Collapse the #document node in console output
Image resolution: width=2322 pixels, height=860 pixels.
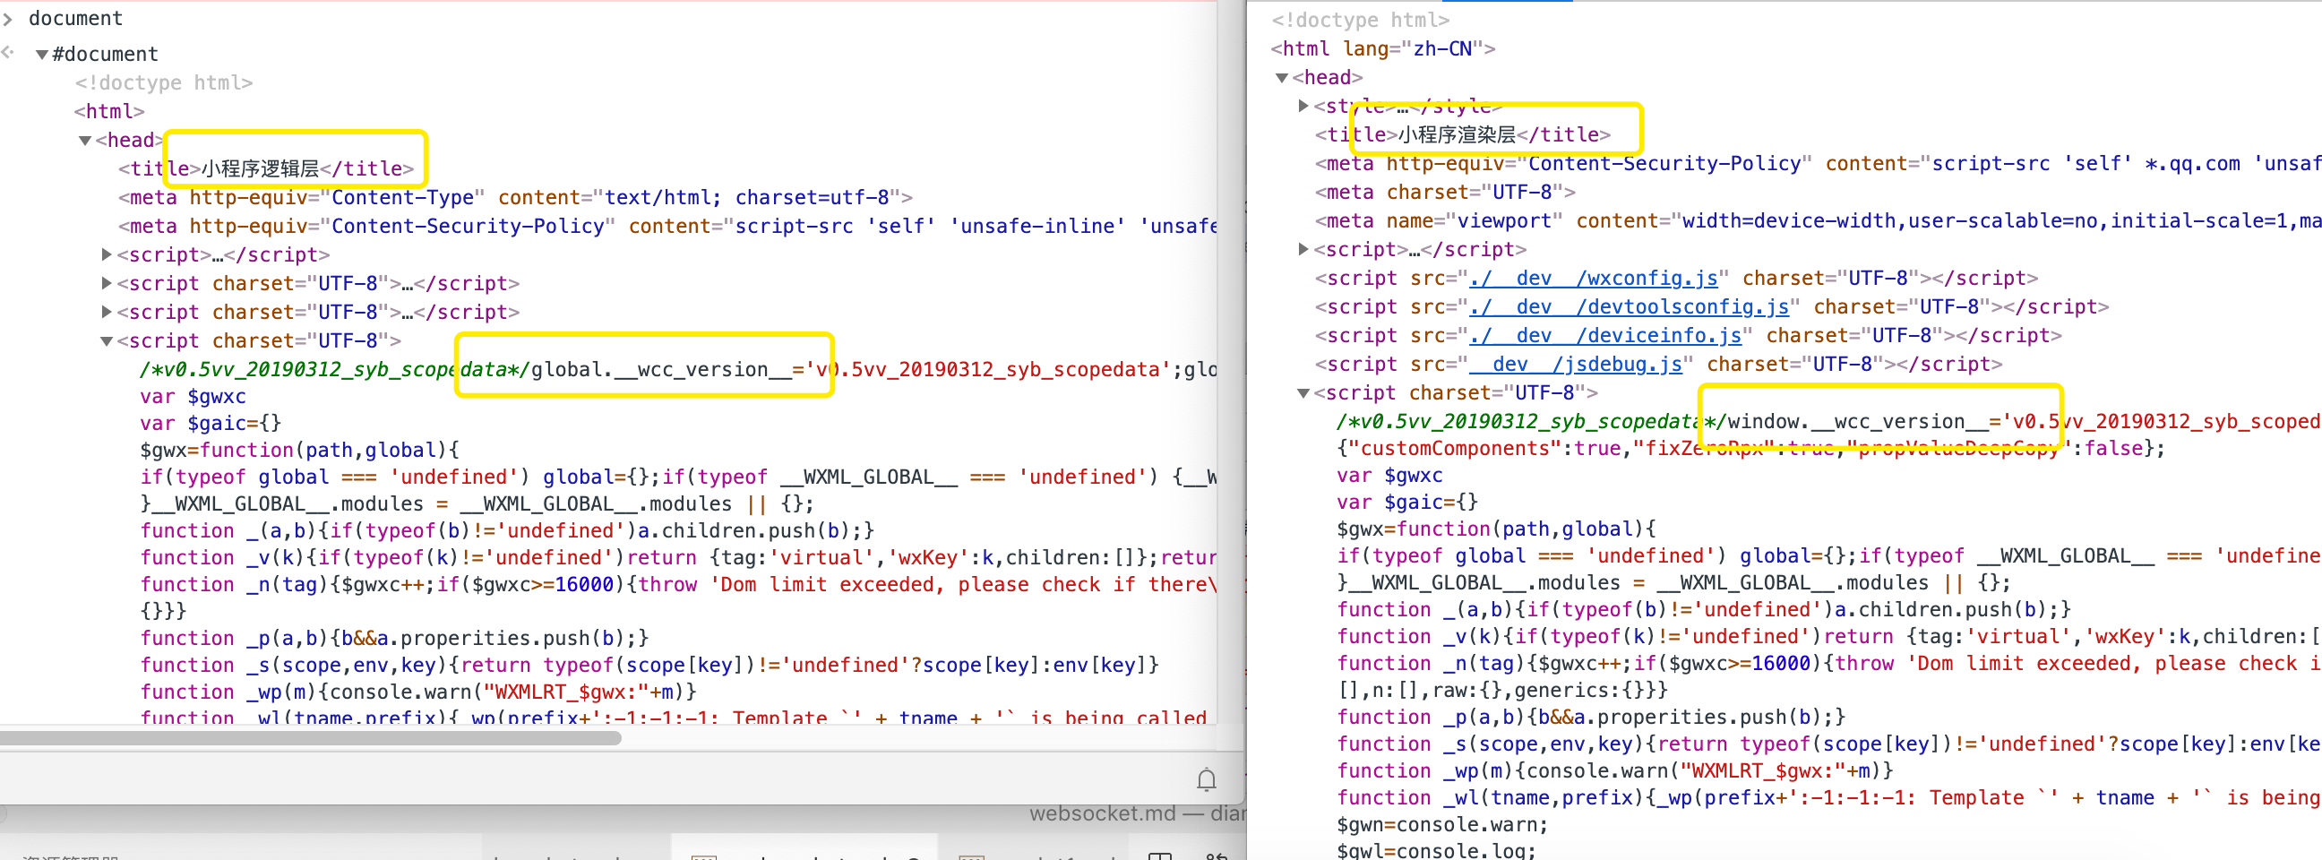[41, 54]
